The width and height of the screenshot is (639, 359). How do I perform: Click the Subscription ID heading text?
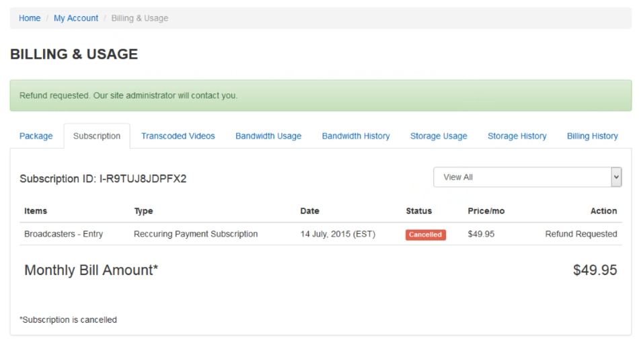pos(103,179)
